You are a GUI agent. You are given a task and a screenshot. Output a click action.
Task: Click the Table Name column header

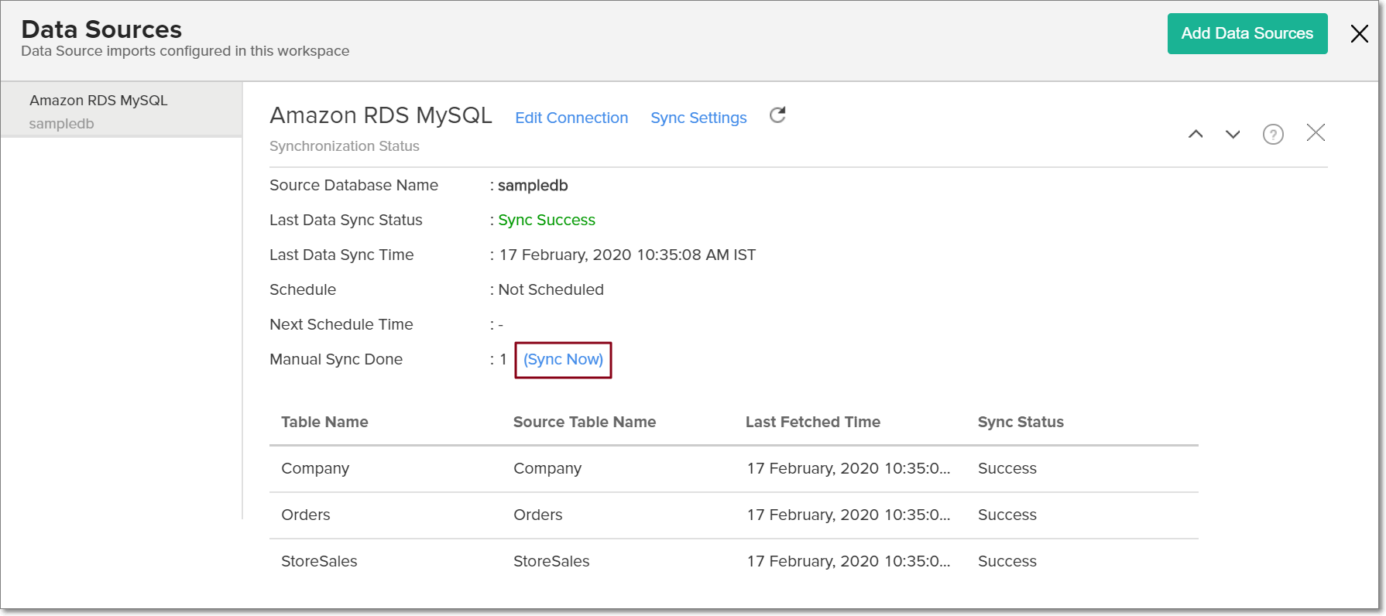[x=324, y=422]
